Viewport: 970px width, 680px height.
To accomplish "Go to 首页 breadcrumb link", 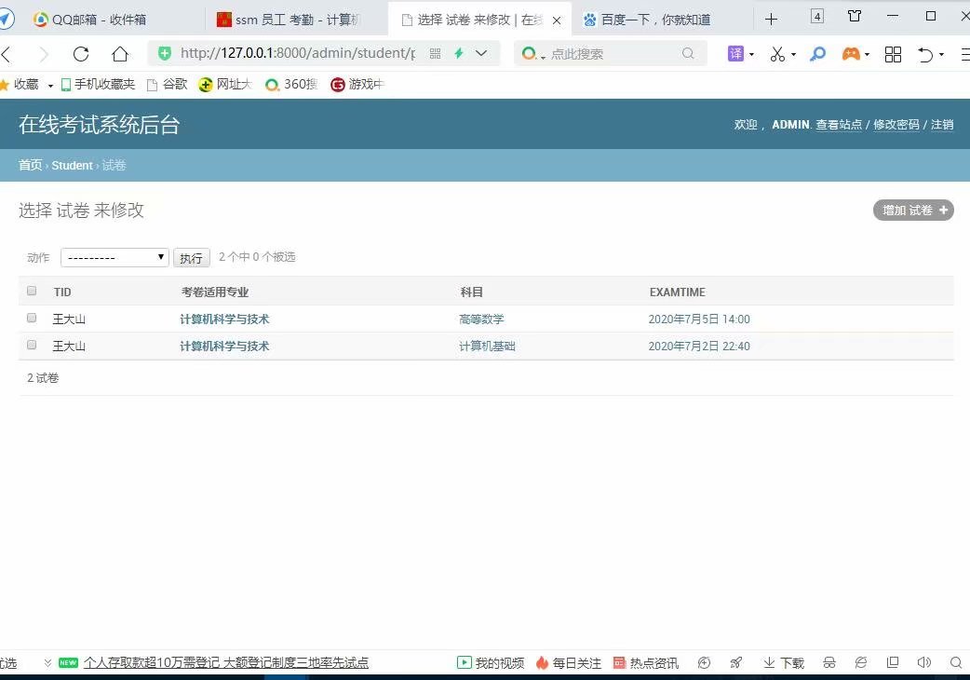I will (31, 165).
